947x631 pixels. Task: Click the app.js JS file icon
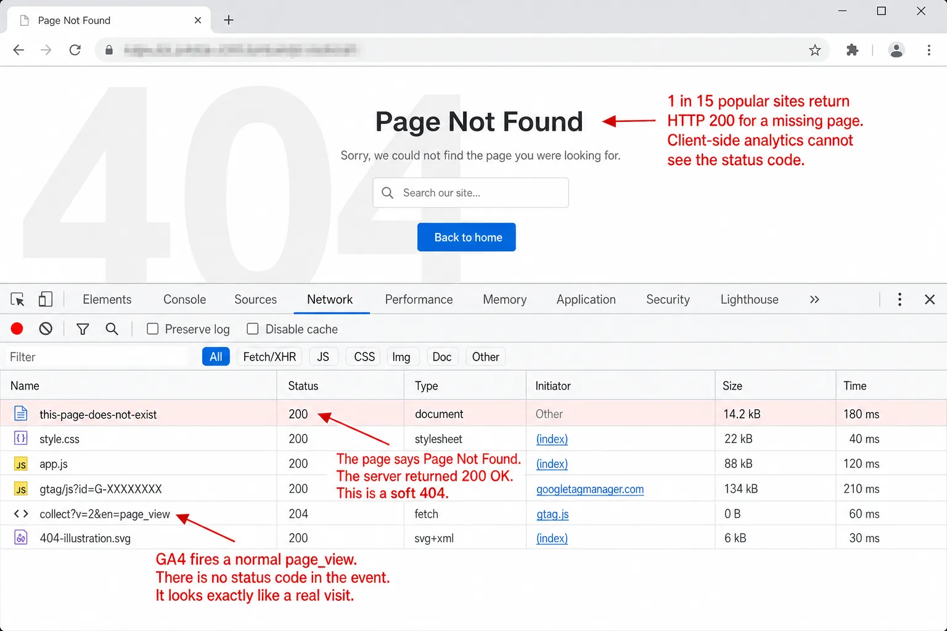21,463
